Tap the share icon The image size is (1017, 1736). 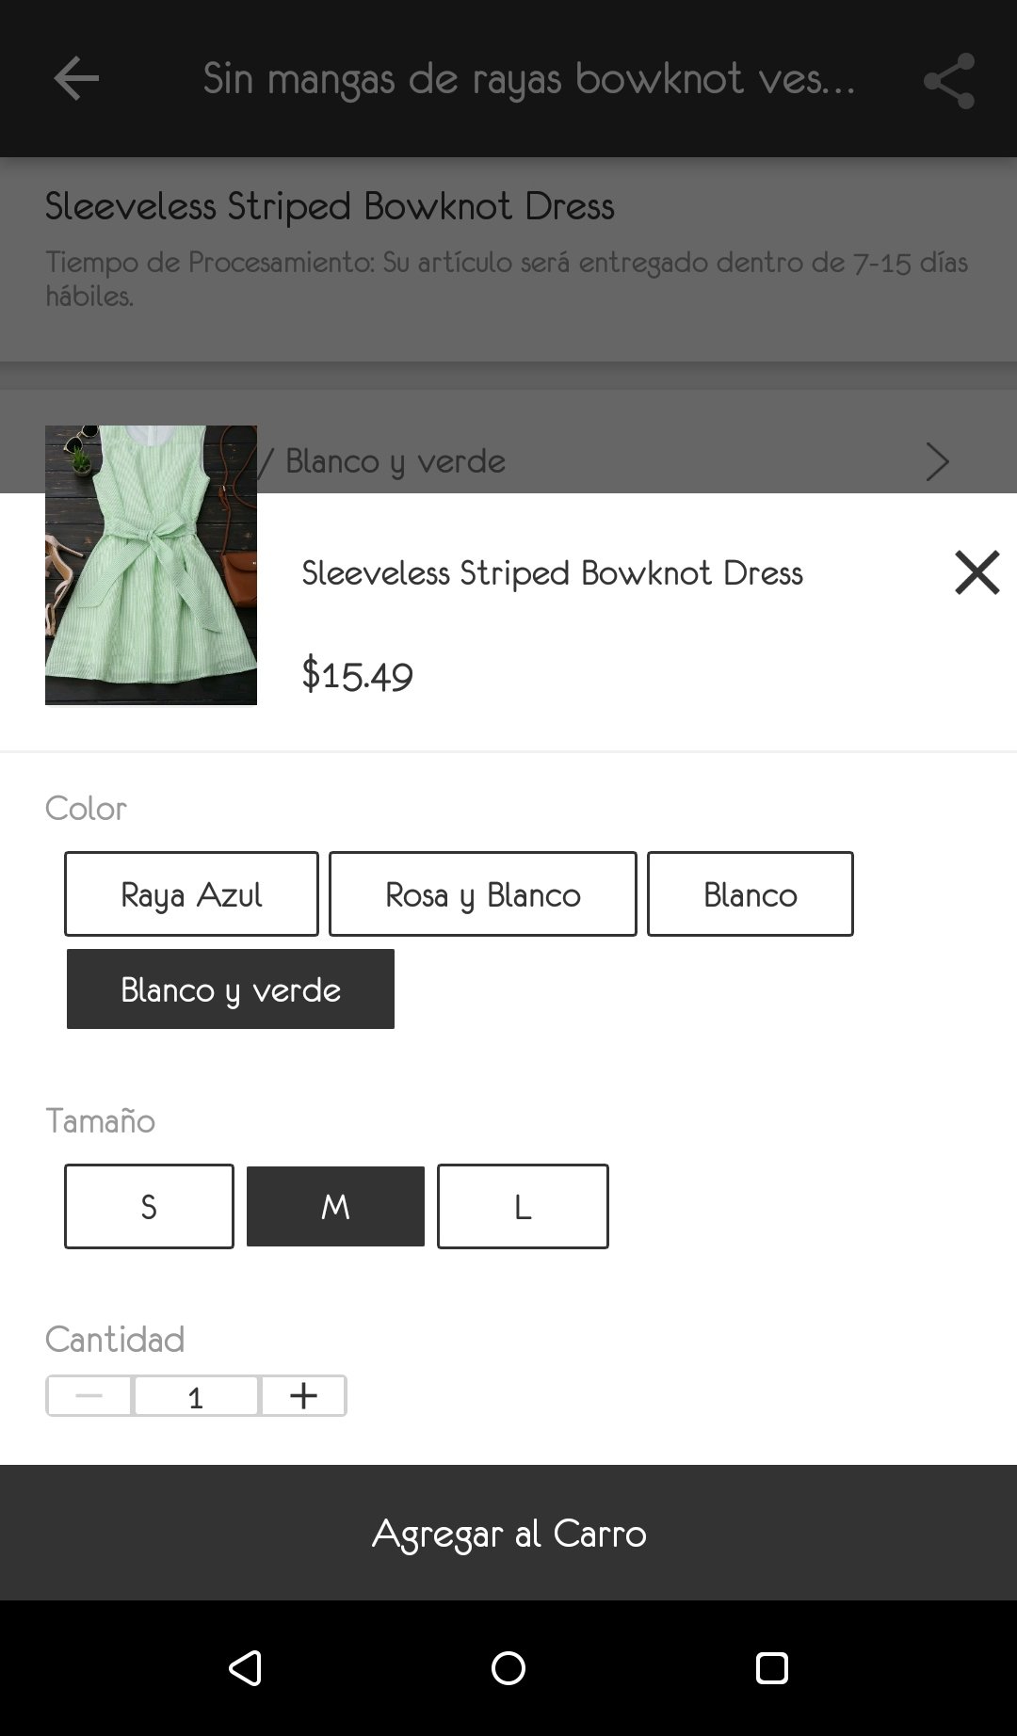[948, 80]
